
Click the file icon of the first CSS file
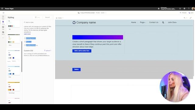click(x=25, y=38)
